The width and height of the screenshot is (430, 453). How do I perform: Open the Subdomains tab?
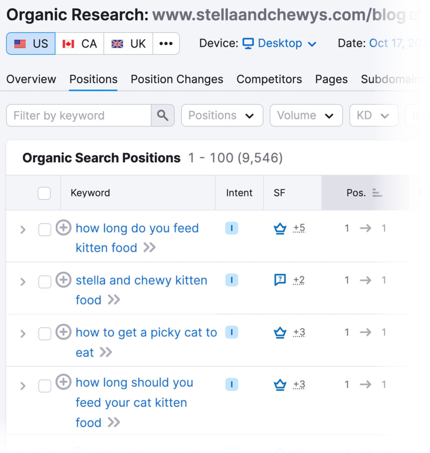point(393,79)
